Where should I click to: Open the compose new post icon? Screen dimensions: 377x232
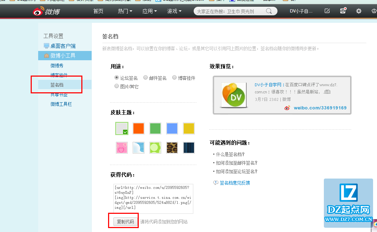(x=327, y=11)
